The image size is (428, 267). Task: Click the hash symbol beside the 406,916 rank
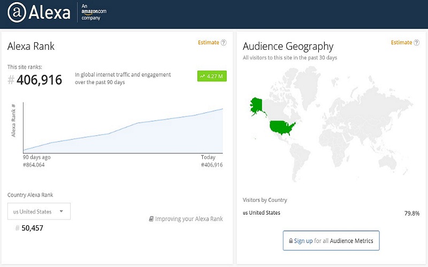click(x=11, y=80)
